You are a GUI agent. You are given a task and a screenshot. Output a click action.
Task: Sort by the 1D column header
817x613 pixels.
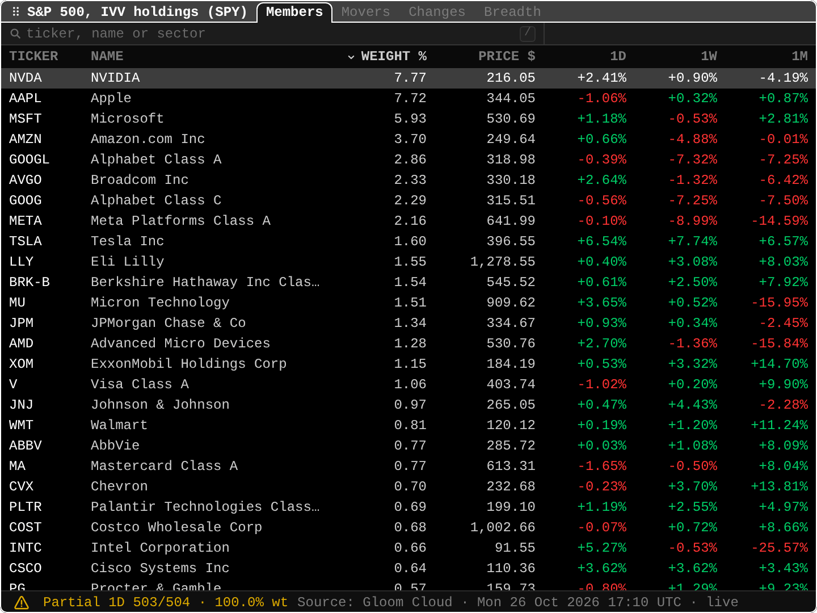click(x=618, y=56)
